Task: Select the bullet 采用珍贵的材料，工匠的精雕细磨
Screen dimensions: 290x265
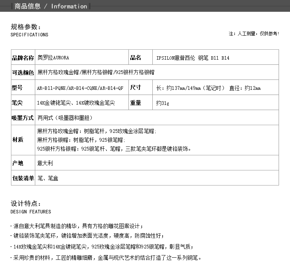Action: pos(106,258)
